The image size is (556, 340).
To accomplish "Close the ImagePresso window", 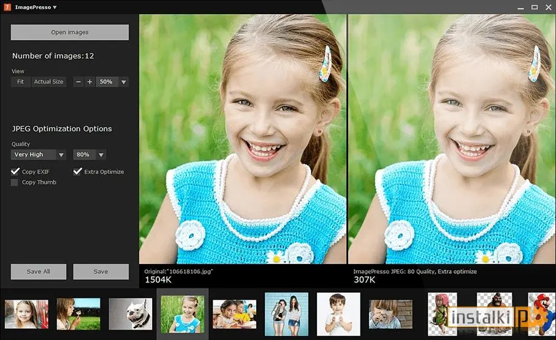I will pos(548,7).
